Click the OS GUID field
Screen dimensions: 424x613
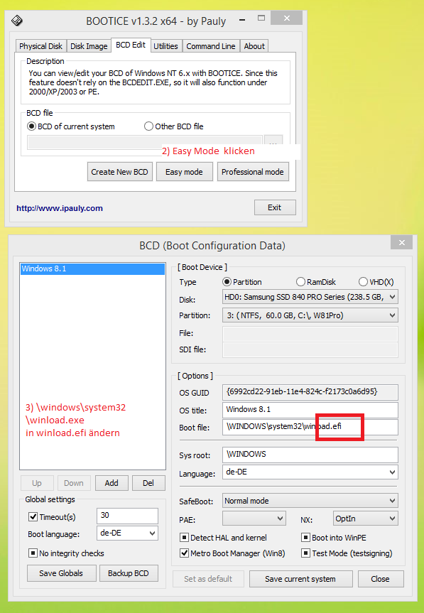310,391
